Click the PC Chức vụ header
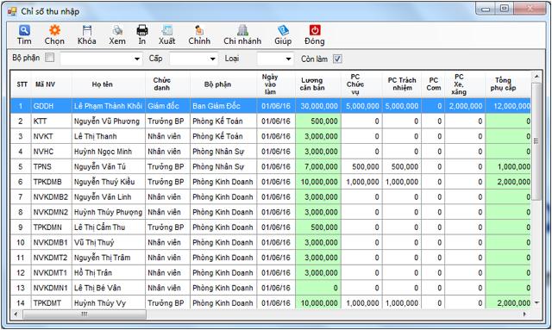 click(361, 84)
